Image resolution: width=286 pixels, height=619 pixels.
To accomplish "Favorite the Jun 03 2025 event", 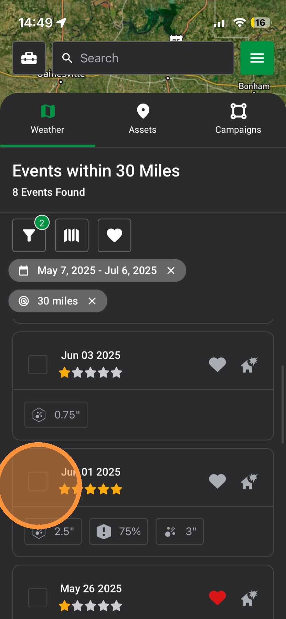I will click(x=218, y=365).
